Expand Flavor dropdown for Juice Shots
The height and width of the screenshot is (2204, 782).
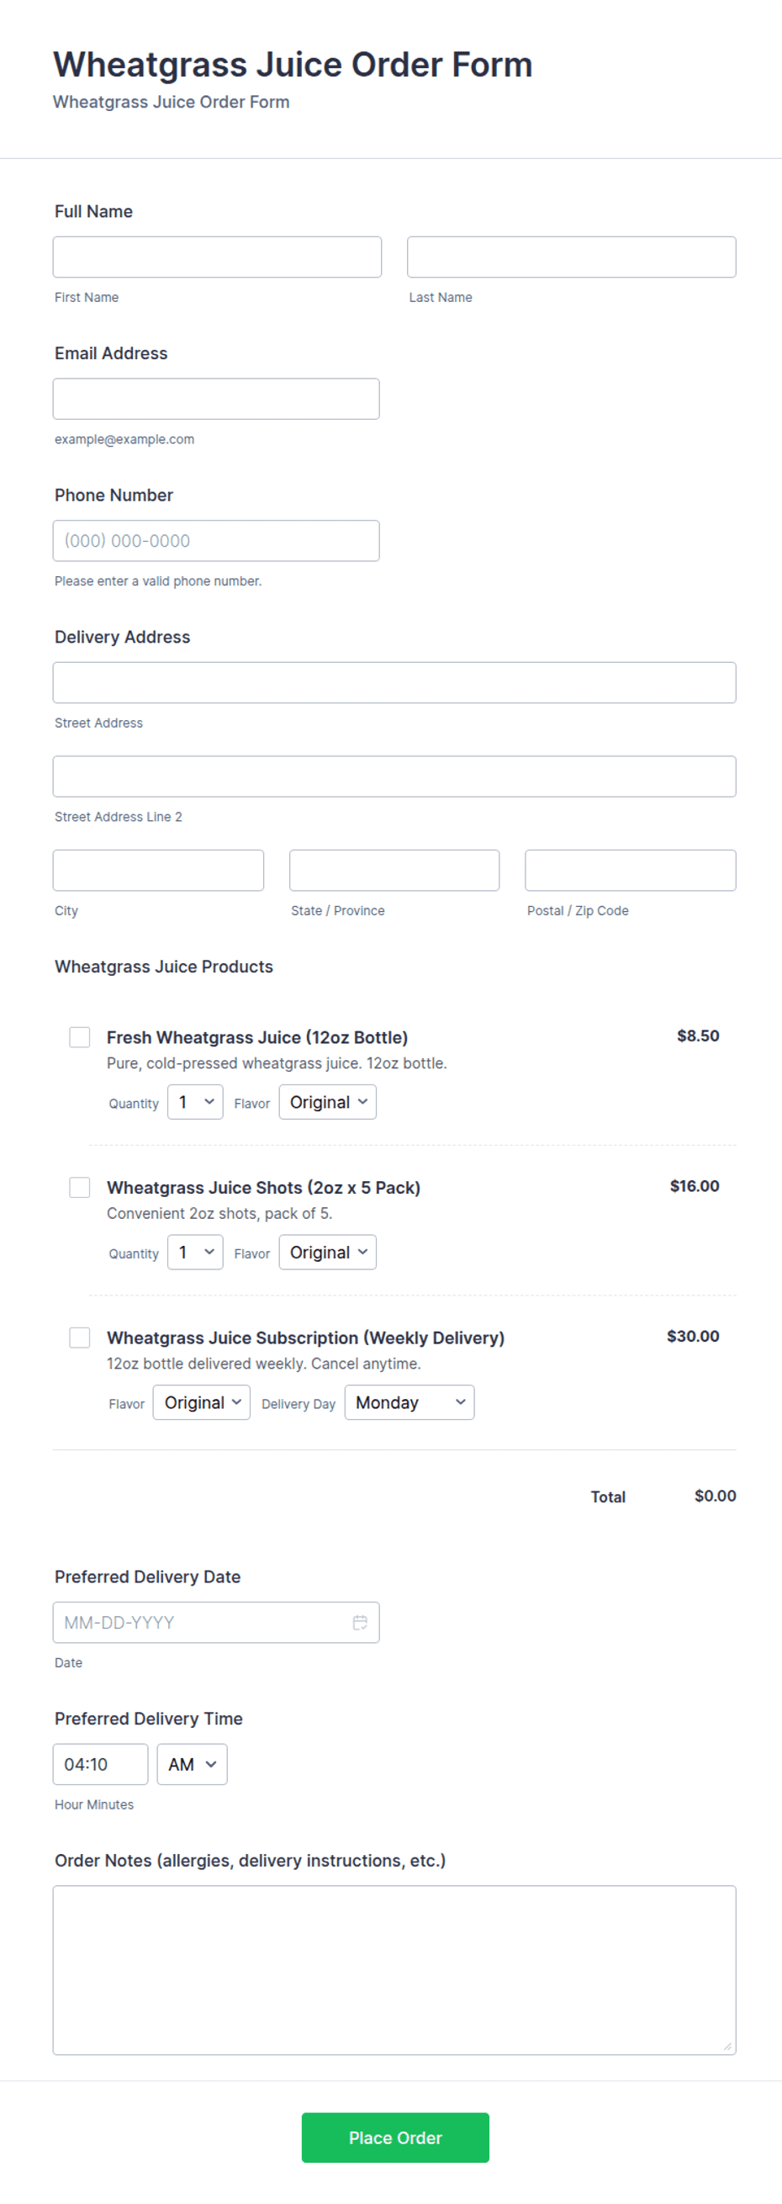coord(328,1253)
